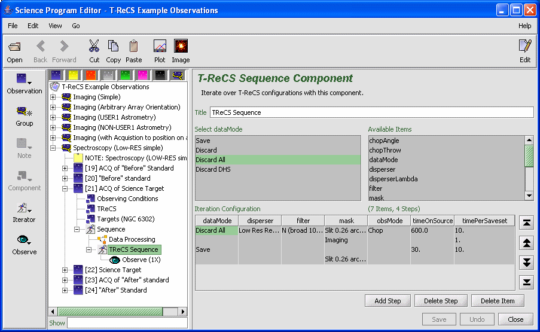This screenshot has height=332, width=540.
Task: Move step to bottom arrow button
Action: coord(527,282)
